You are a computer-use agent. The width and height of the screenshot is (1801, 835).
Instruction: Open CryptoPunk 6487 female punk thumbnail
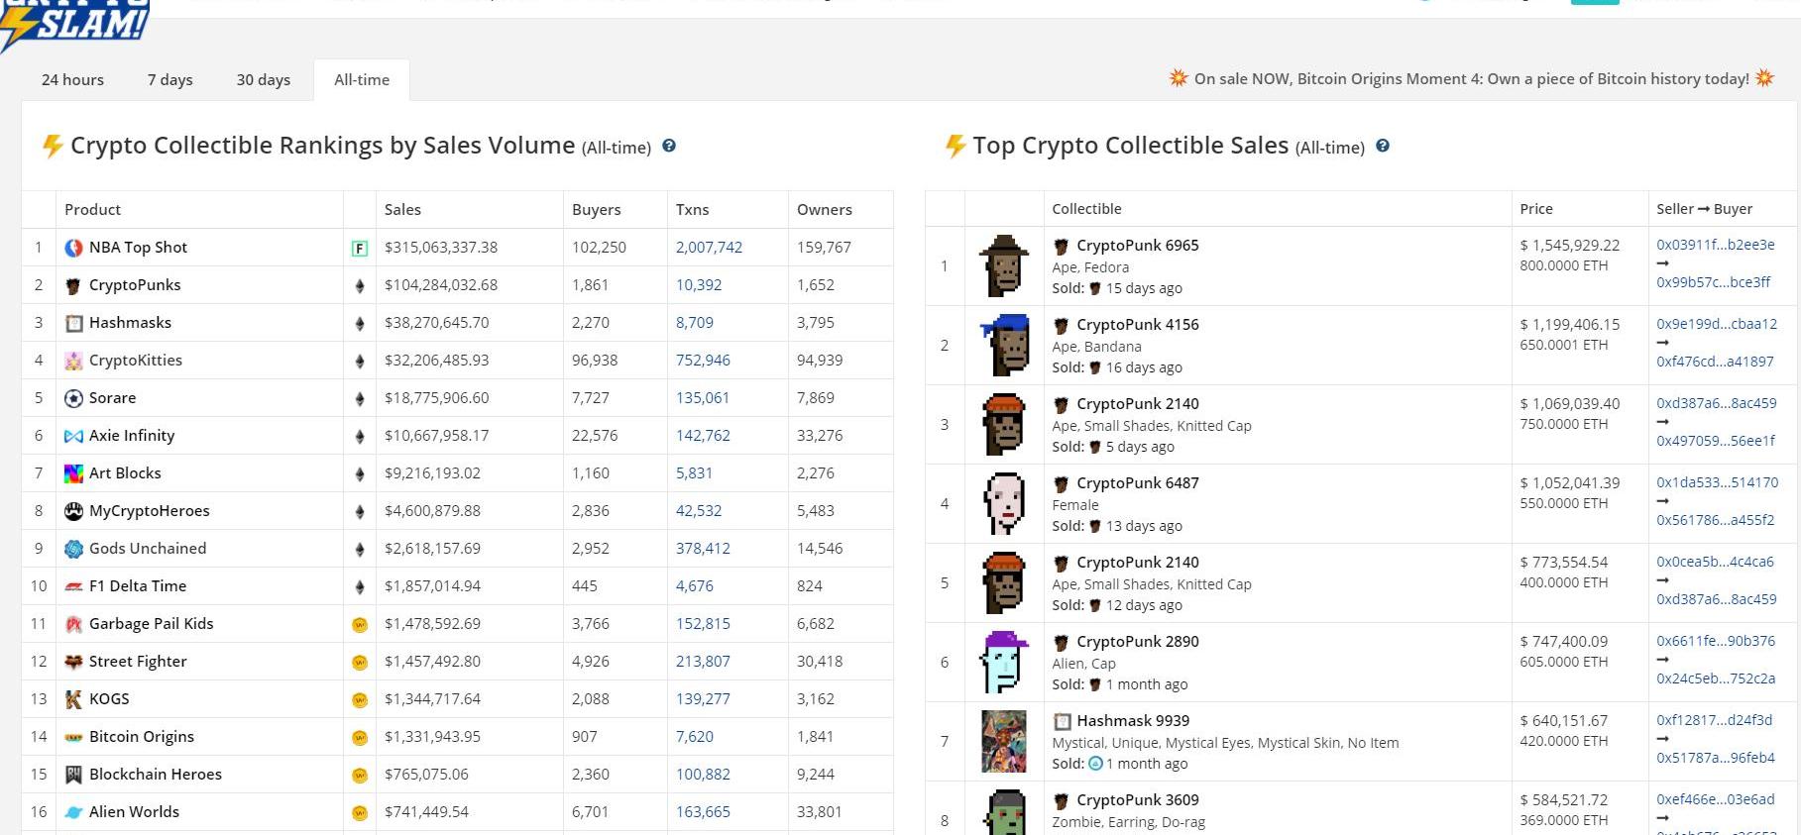tap(1004, 503)
